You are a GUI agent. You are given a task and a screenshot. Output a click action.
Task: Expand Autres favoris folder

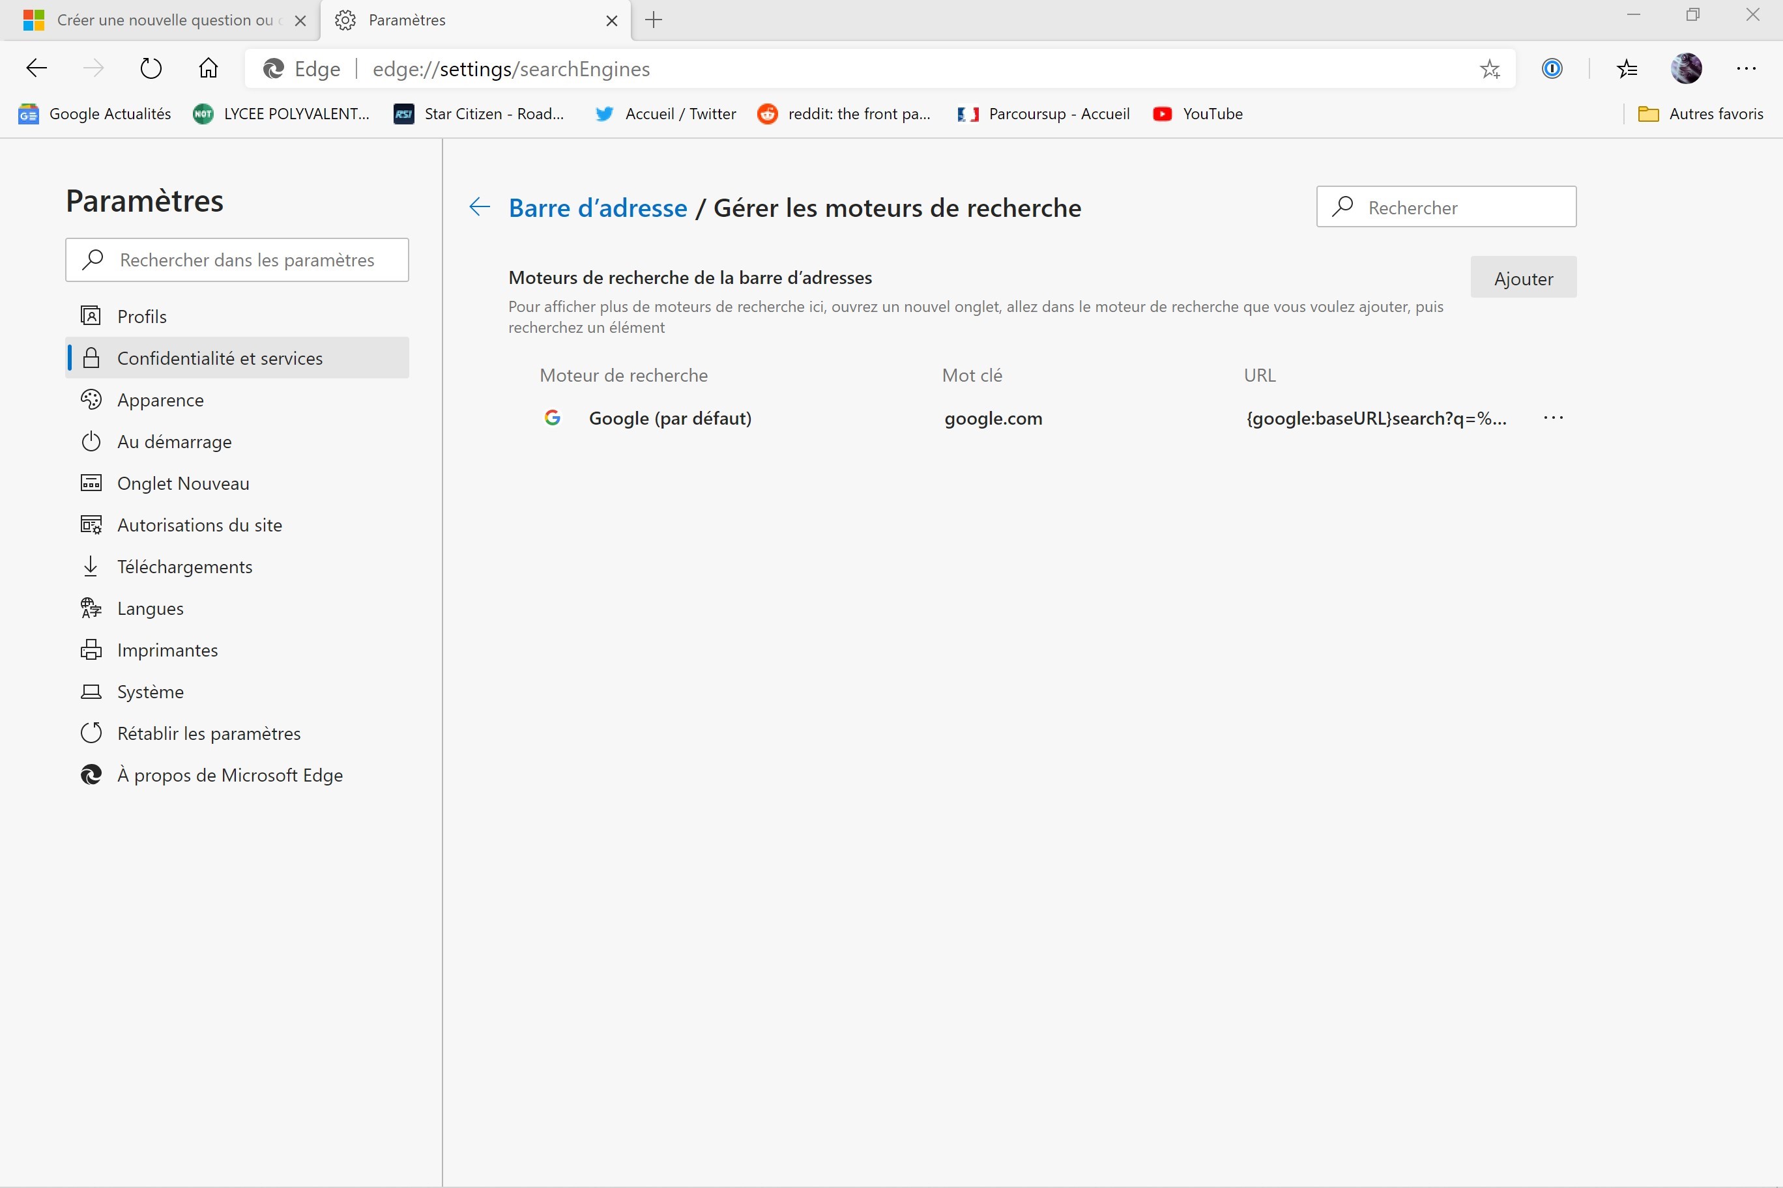click(x=1700, y=113)
